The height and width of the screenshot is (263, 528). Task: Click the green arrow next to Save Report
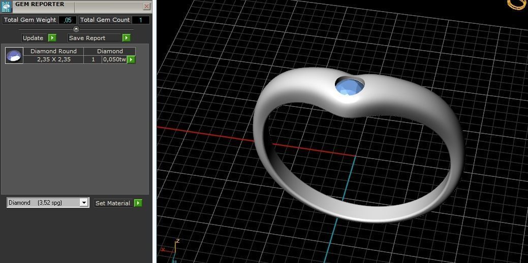coord(126,38)
